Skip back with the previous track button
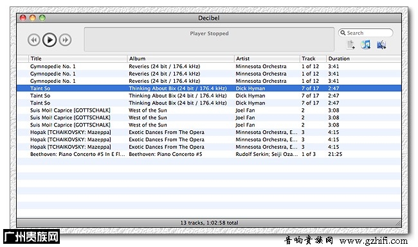 point(34,40)
